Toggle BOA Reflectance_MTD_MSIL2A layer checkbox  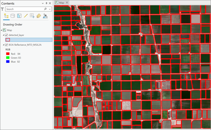pos(6,45)
